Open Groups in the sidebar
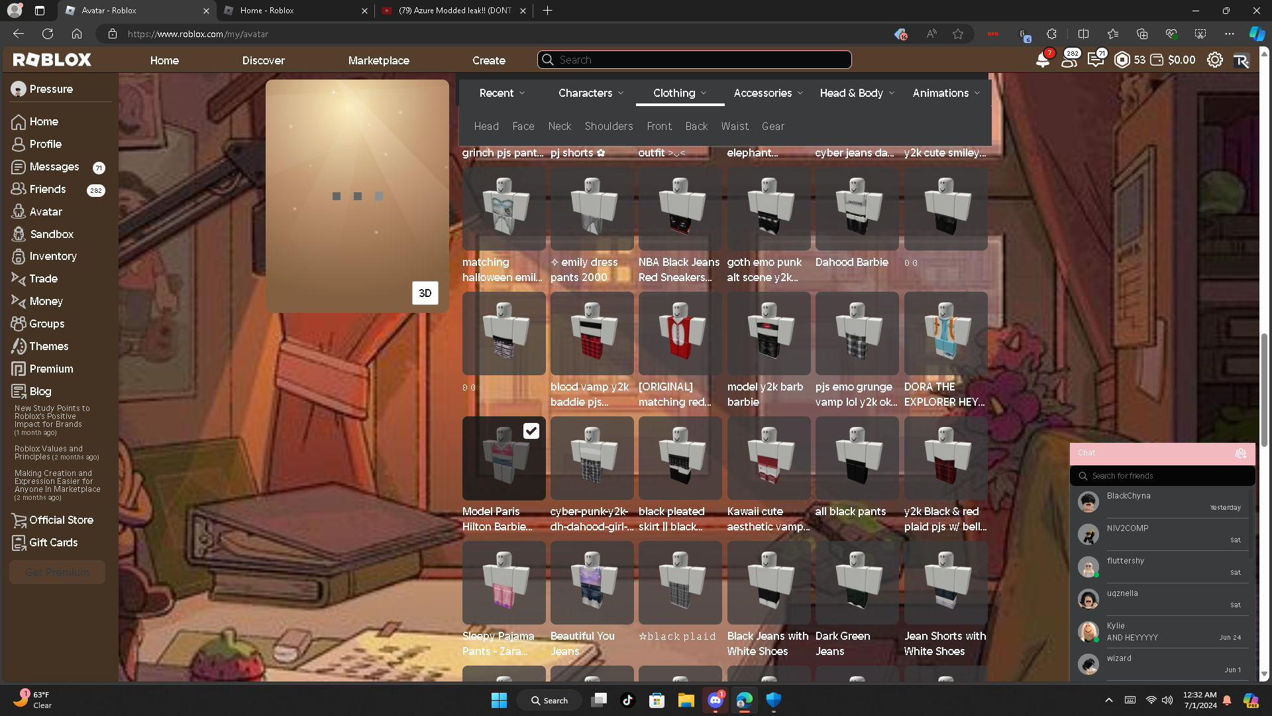Screen dimensions: 1272x716 tap(38, 324)
